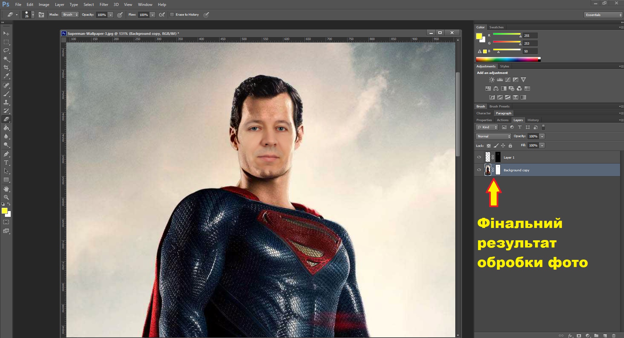Viewport: 624px width, 338px height.
Task: Enable Erase to History checkbox
Action: 172,15
